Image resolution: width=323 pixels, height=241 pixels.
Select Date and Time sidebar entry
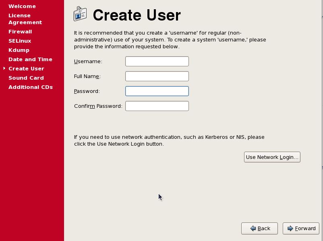(30, 59)
